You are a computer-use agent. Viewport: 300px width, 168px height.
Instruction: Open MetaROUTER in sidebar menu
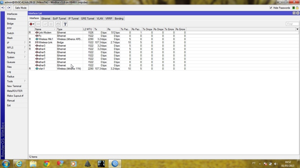pos(16,91)
